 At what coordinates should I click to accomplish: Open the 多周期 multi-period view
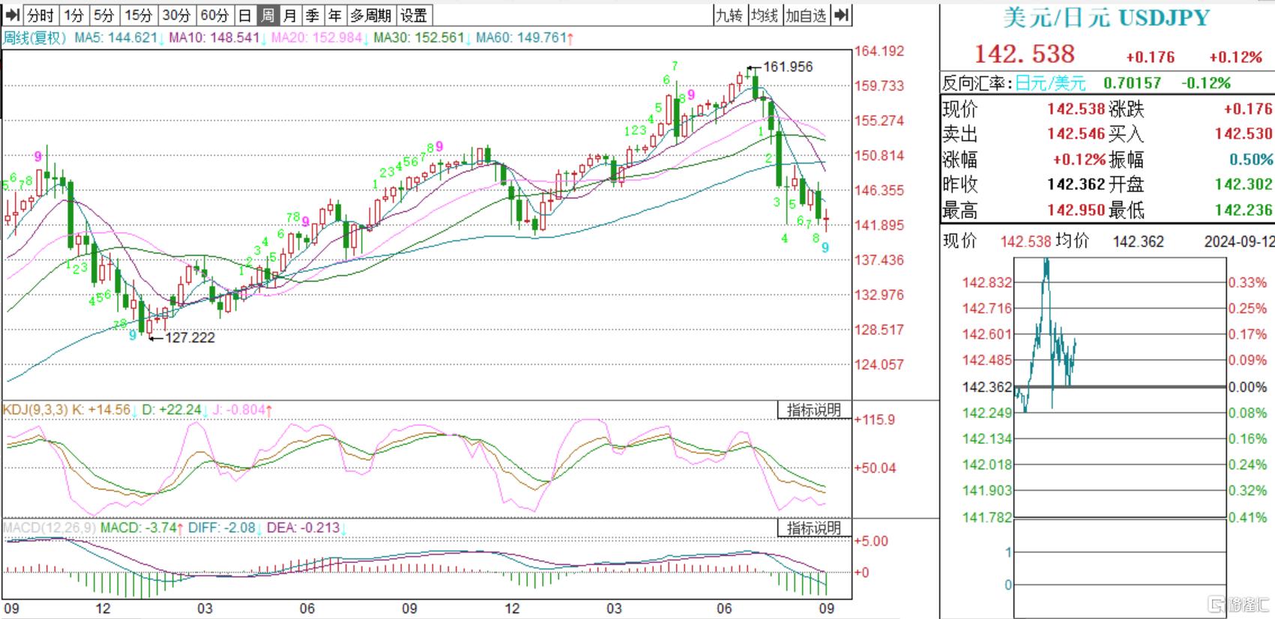pos(371,15)
